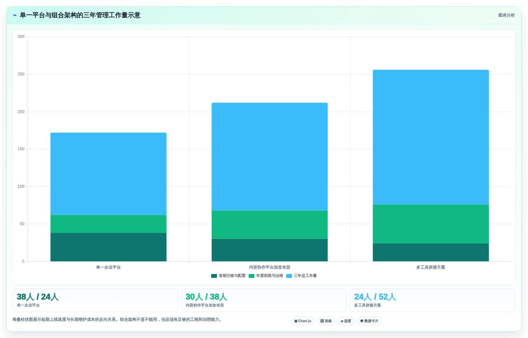Click the green segment of 单一企业平台 bar

pos(108,224)
